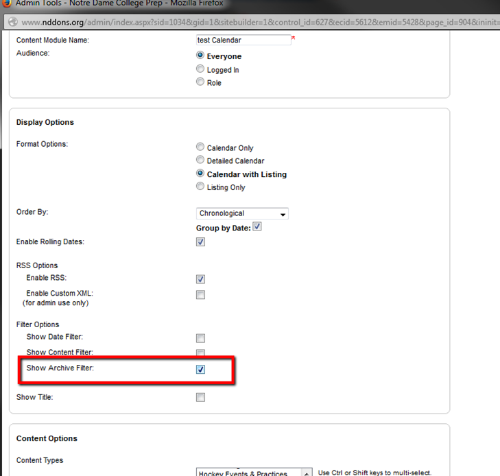Image resolution: width=500 pixels, height=476 pixels.
Task: Enable the Show Date Filter checkbox
Action: pyautogui.click(x=200, y=338)
